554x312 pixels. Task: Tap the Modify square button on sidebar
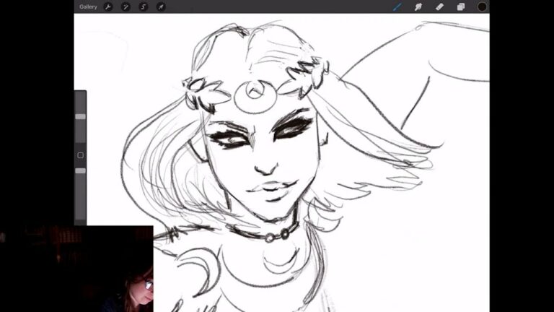tap(80, 155)
